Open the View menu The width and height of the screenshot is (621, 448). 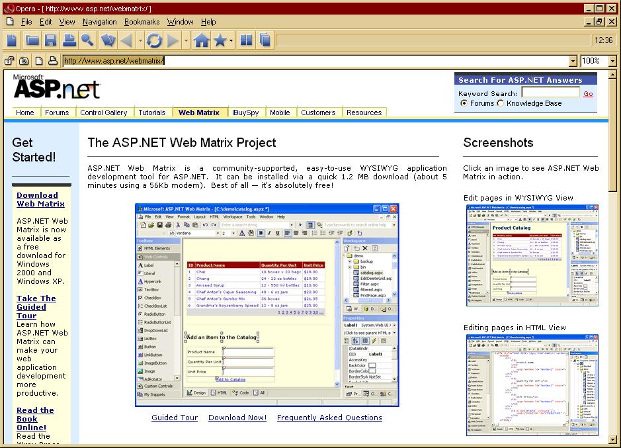(67, 22)
